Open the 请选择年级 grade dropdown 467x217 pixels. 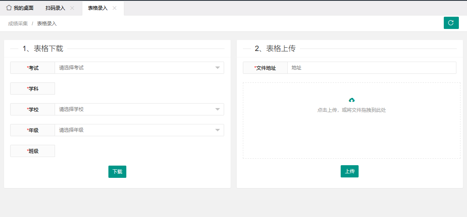coord(134,130)
